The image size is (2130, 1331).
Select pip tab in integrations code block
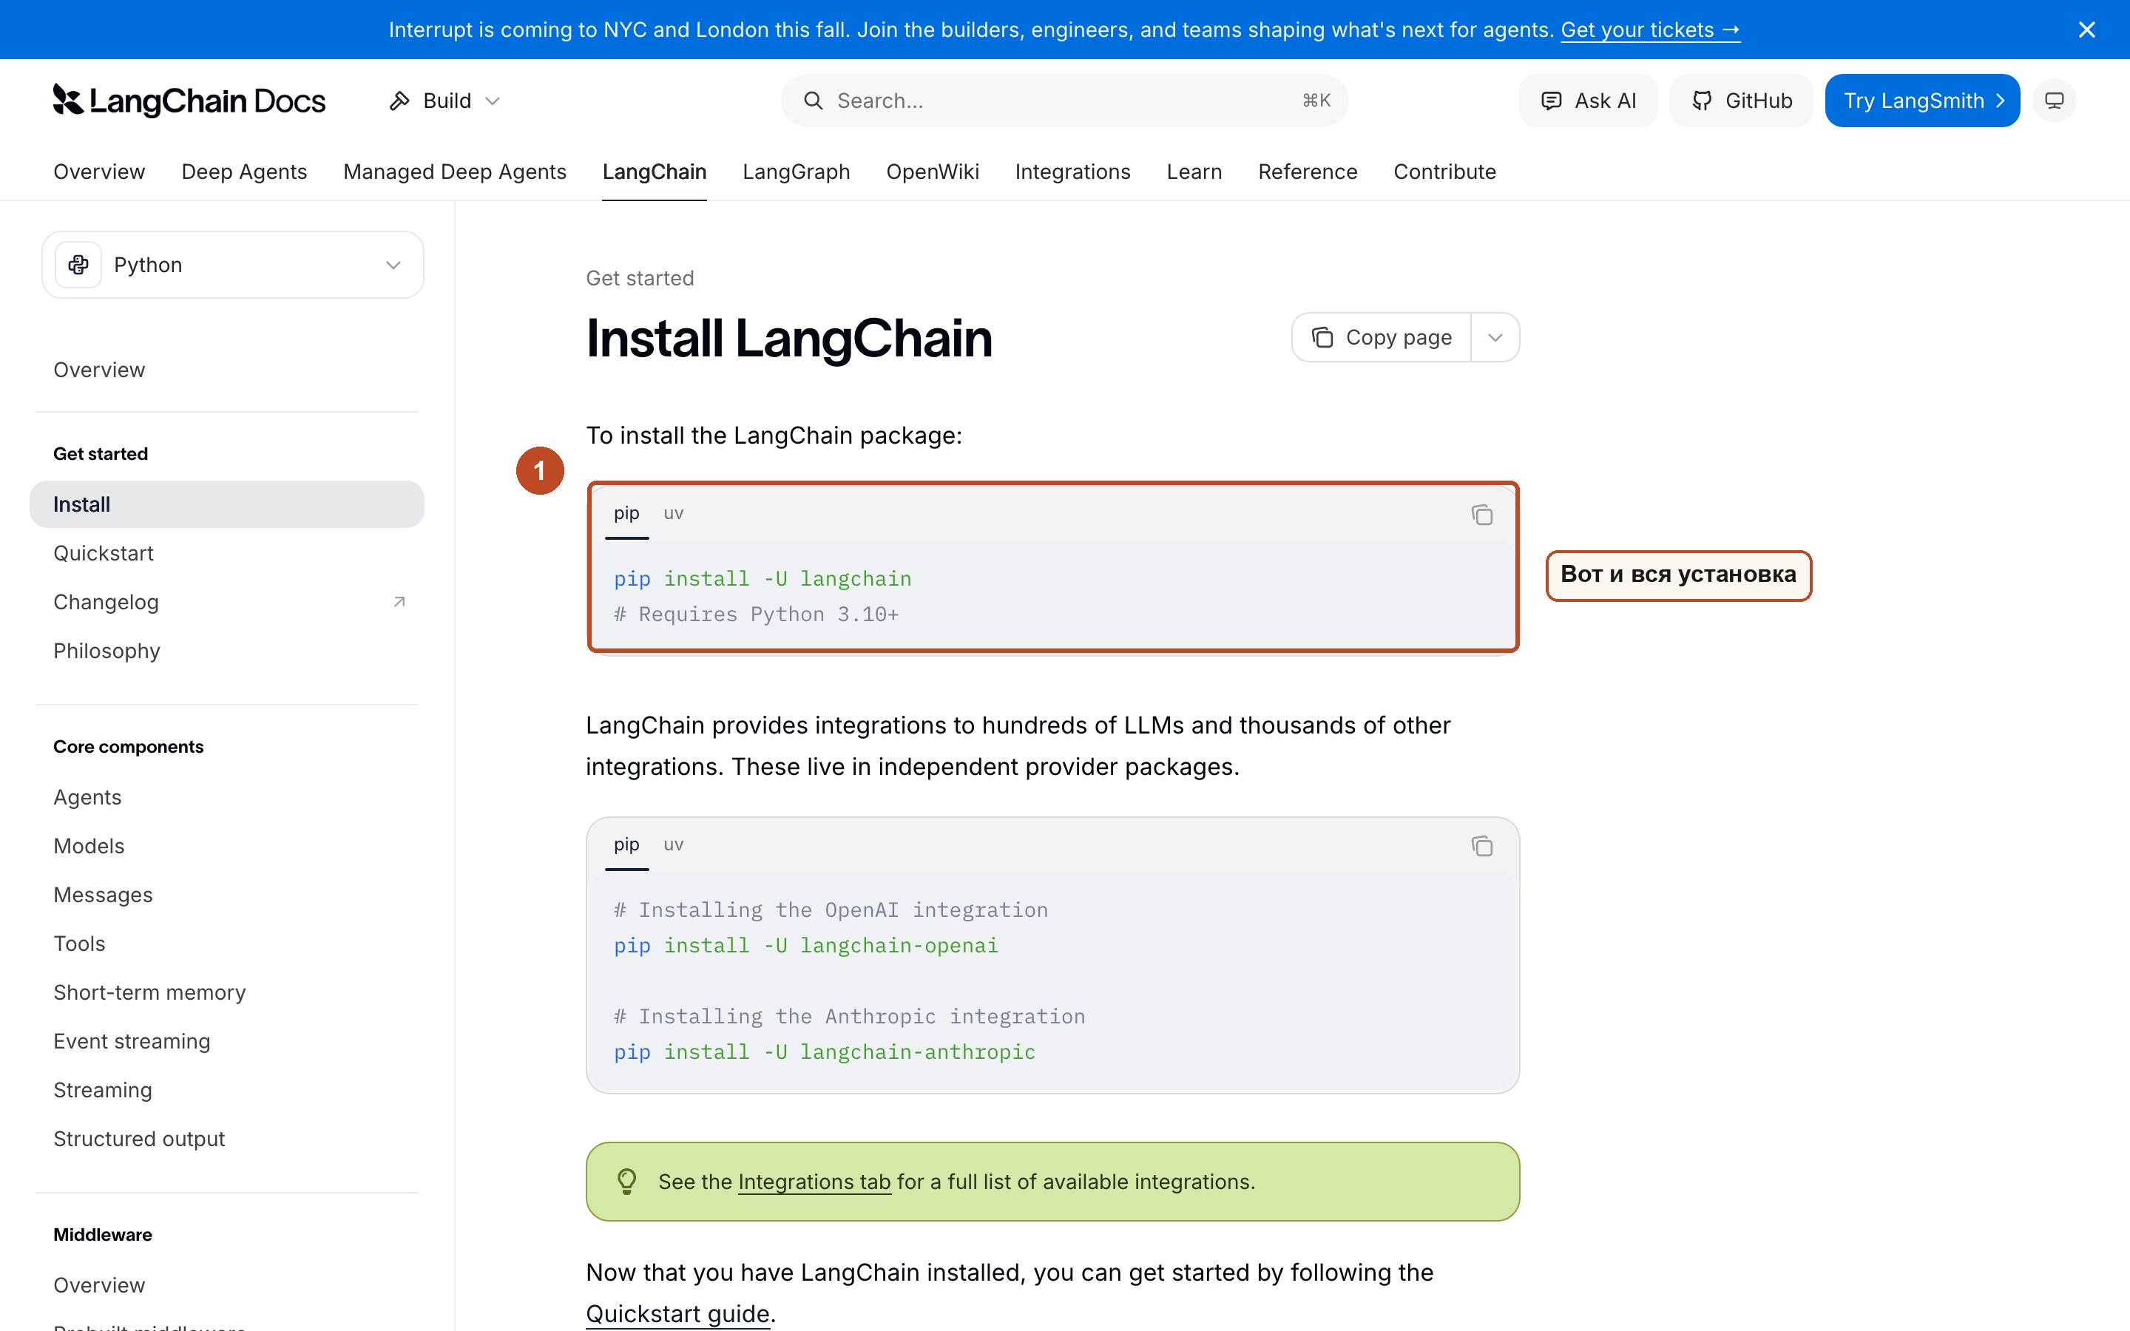pos(626,845)
